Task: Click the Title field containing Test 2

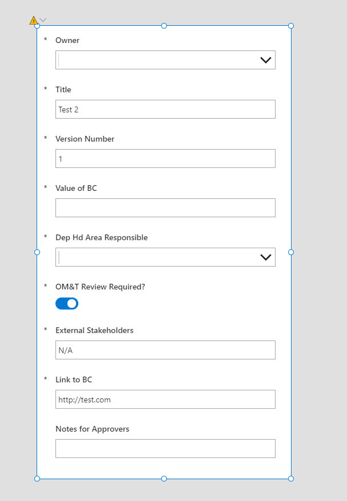Action: pyautogui.click(x=165, y=109)
